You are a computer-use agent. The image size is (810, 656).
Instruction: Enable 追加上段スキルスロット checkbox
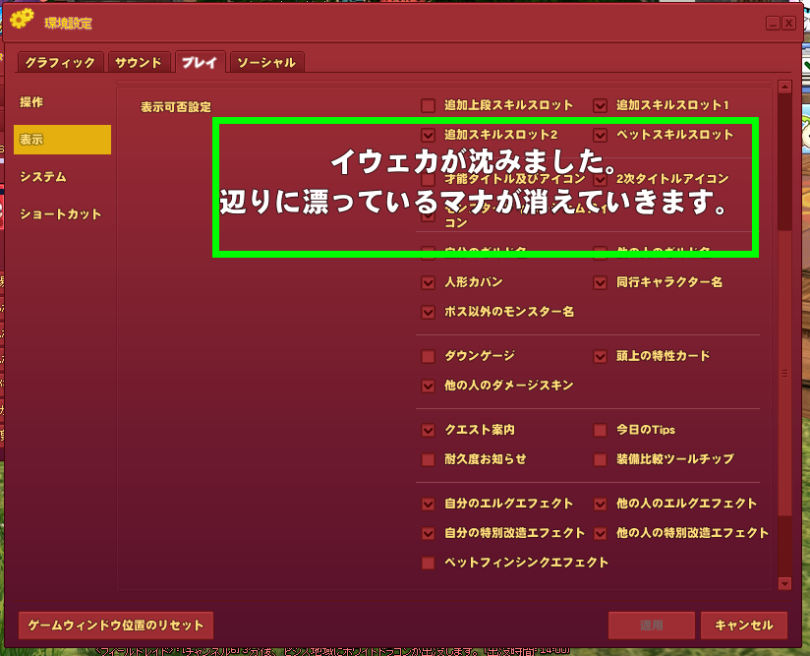tap(428, 105)
